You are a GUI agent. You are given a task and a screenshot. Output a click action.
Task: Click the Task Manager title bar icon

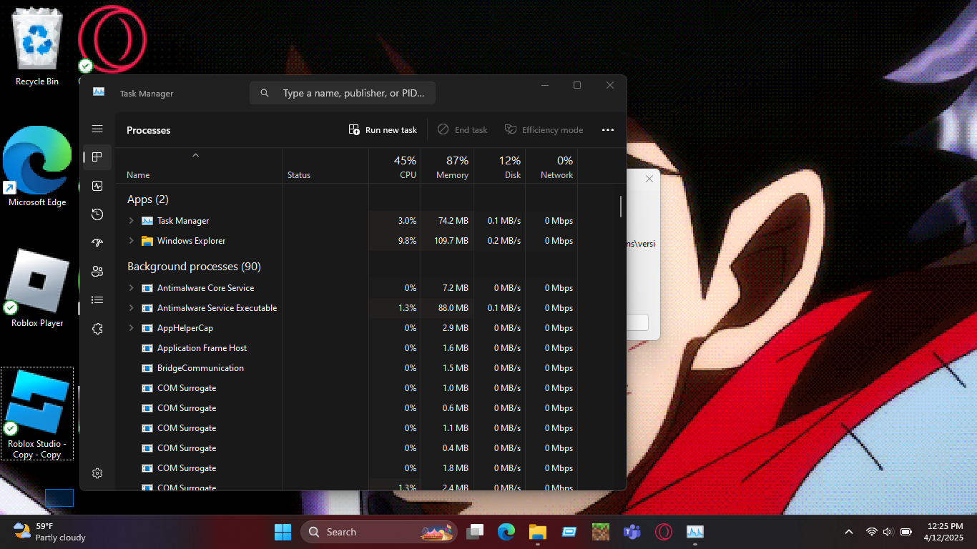click(99, 92)
